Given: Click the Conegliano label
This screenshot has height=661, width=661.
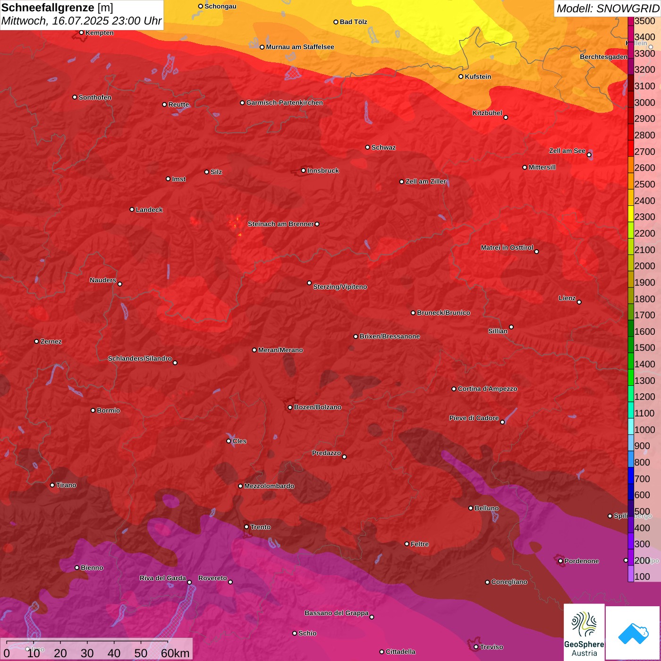Looking at the screenshot, I should pyautogui.click(x=509, y=582).
